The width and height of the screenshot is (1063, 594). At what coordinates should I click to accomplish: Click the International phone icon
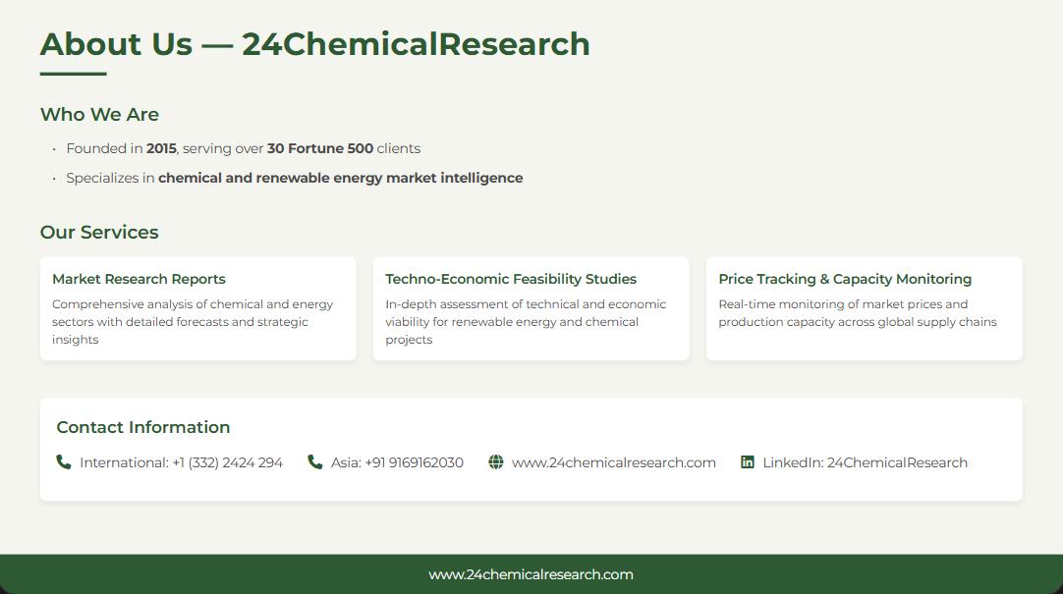[64, 461]
